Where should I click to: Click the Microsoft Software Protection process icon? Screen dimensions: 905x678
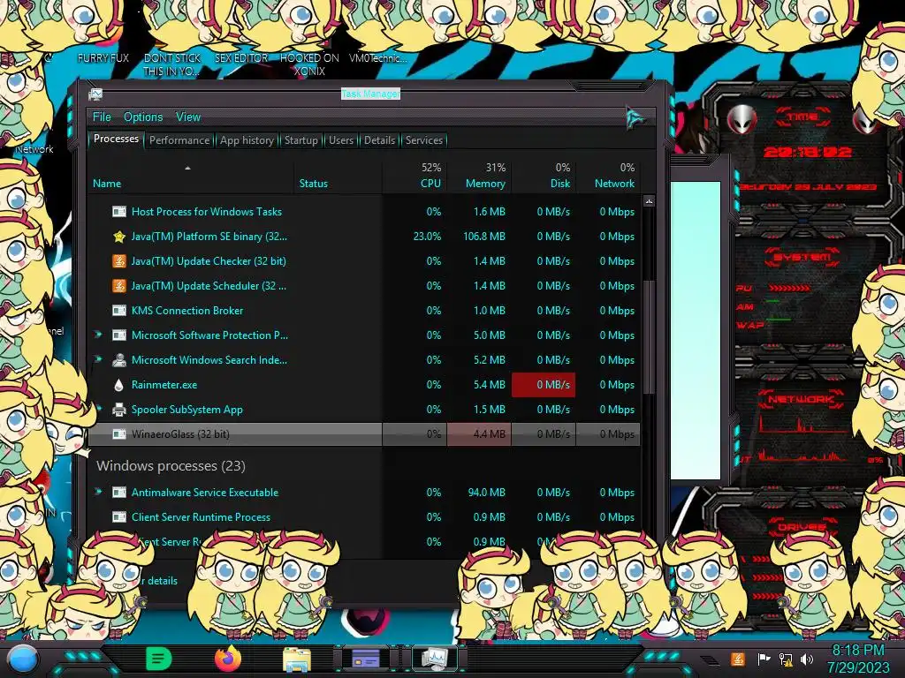[x=119, y=335]
